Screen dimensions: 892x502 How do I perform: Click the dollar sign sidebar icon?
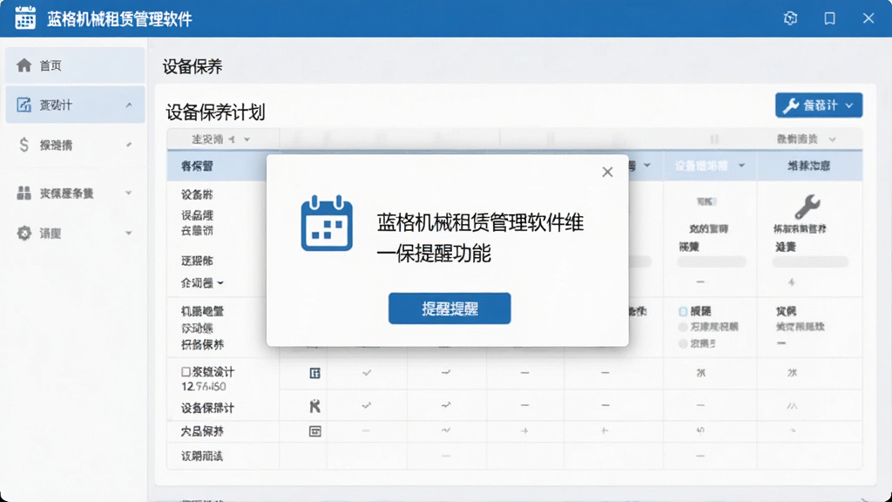(x=24, y=146)
